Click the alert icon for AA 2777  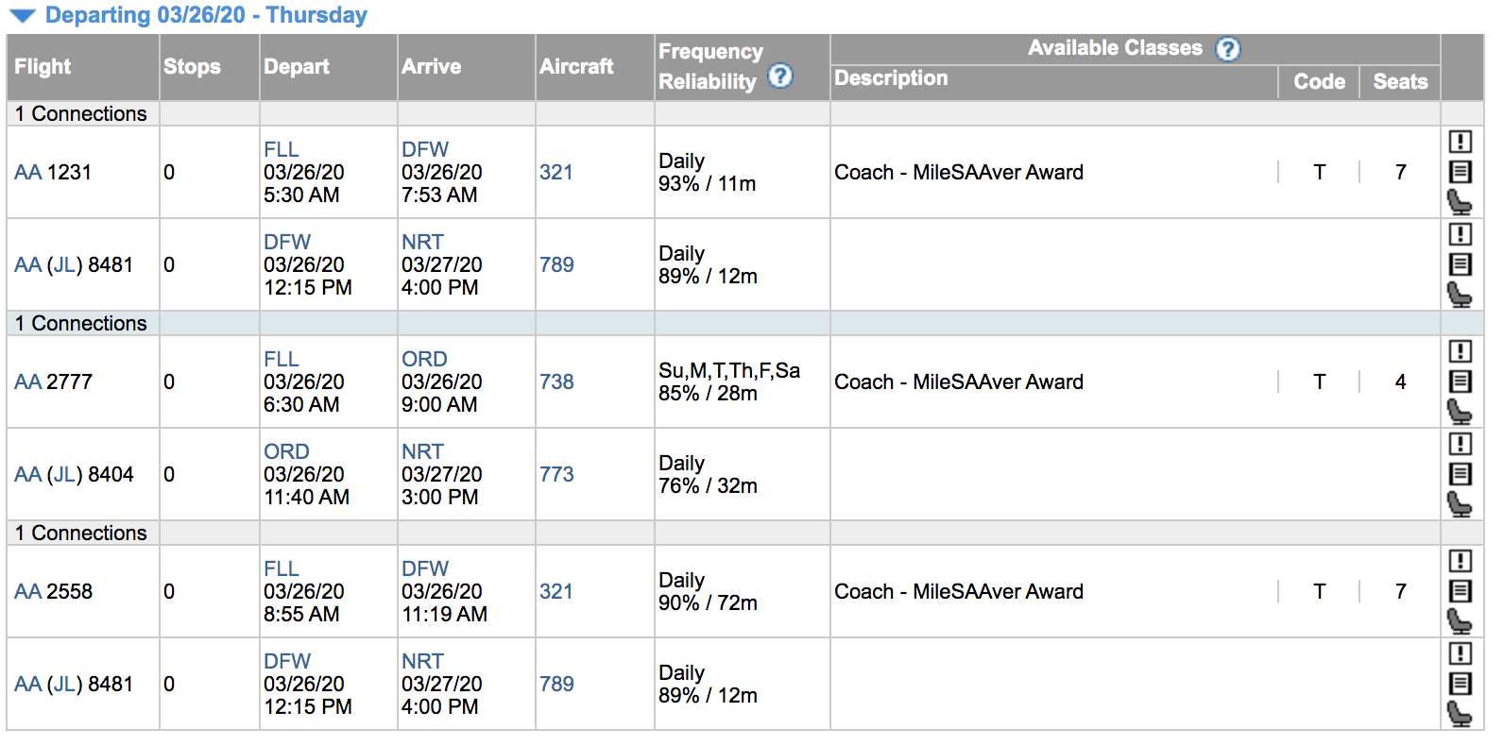tap(1460, 351)
